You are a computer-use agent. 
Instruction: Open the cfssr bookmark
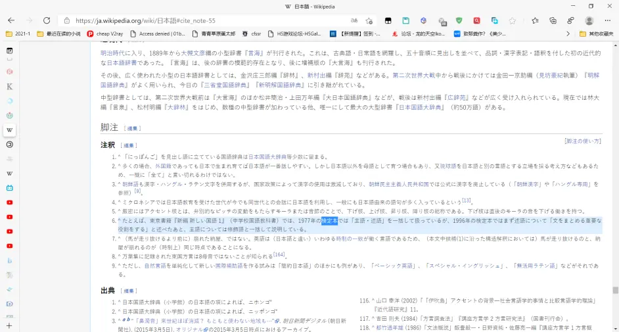coord(252,34)
